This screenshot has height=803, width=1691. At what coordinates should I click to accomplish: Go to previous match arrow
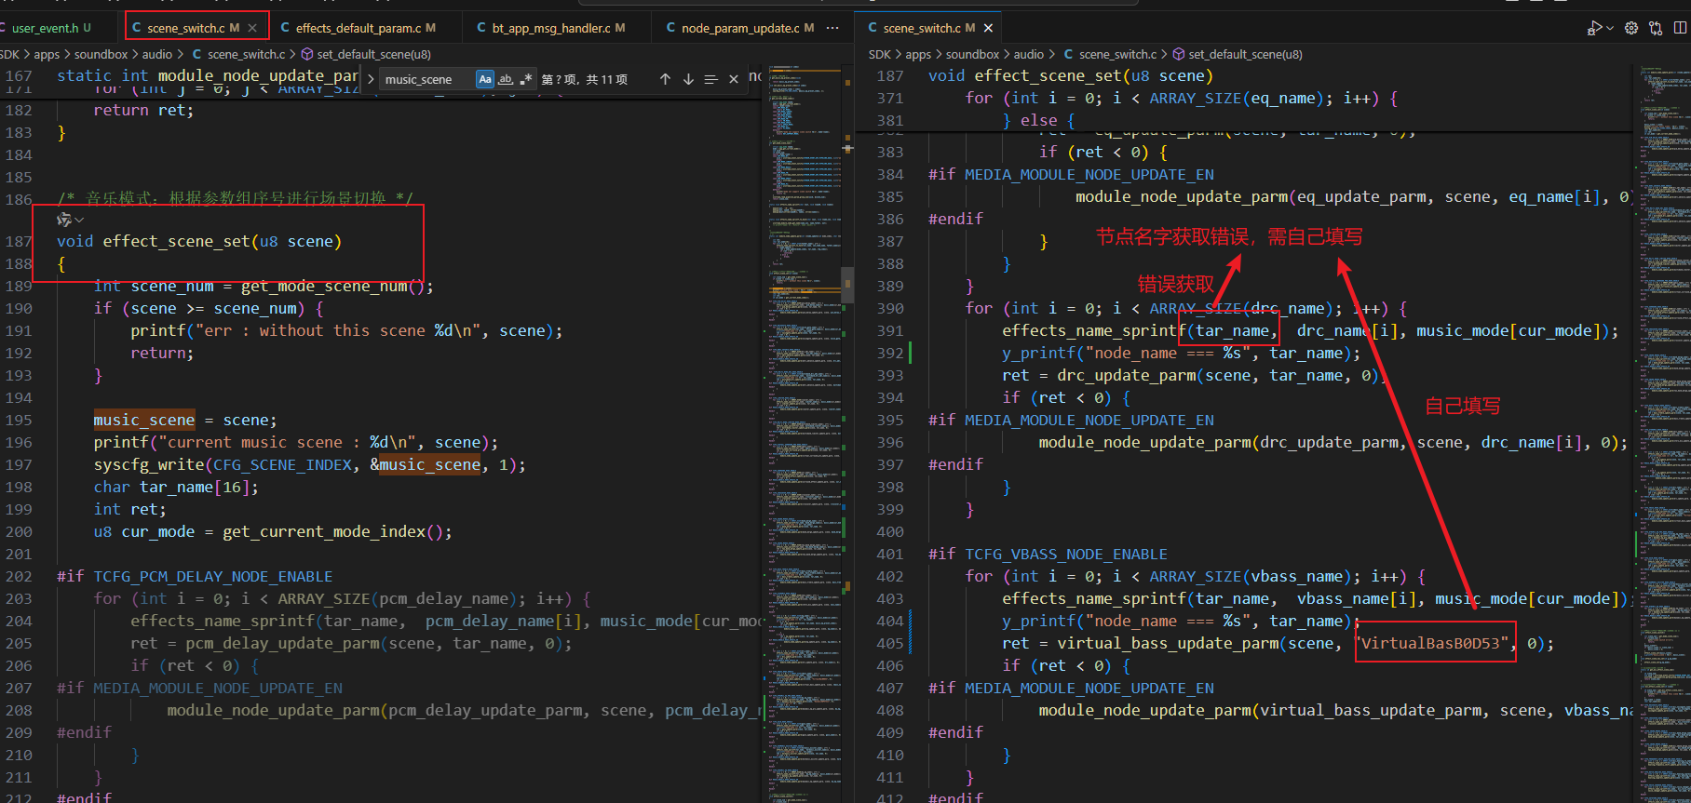pyautogui.click(x=665, y=79)
